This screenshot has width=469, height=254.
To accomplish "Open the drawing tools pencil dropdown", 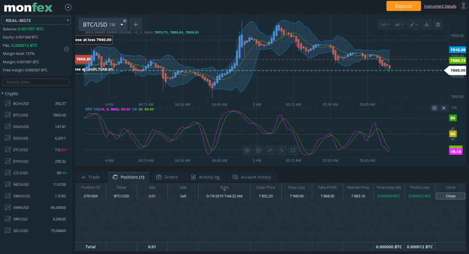I will (x=414, y=25).
